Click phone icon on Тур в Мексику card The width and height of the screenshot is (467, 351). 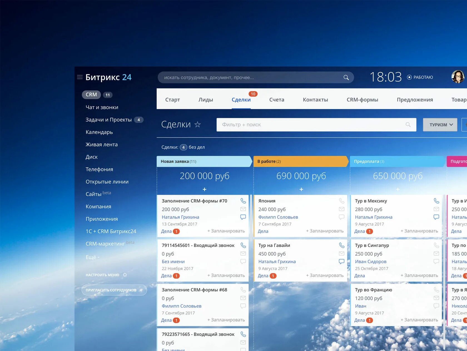pos(436,201)
